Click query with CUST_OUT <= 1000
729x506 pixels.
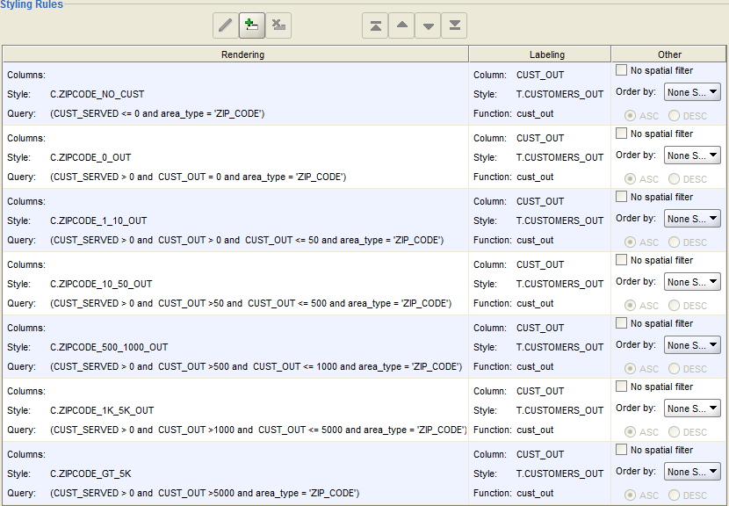pos(256,367)
